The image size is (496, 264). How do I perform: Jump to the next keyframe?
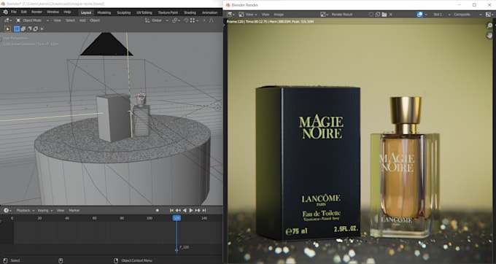(198, 210)
